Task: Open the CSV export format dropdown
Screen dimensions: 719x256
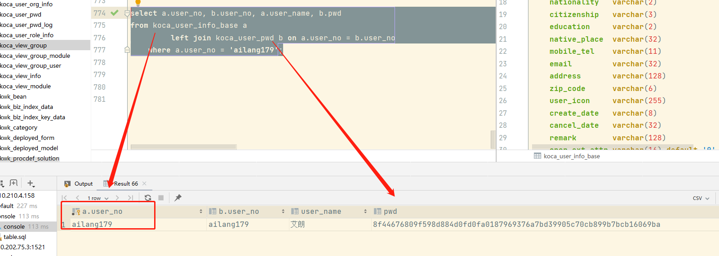Action: pyautogui.click(x=701, y=198)
